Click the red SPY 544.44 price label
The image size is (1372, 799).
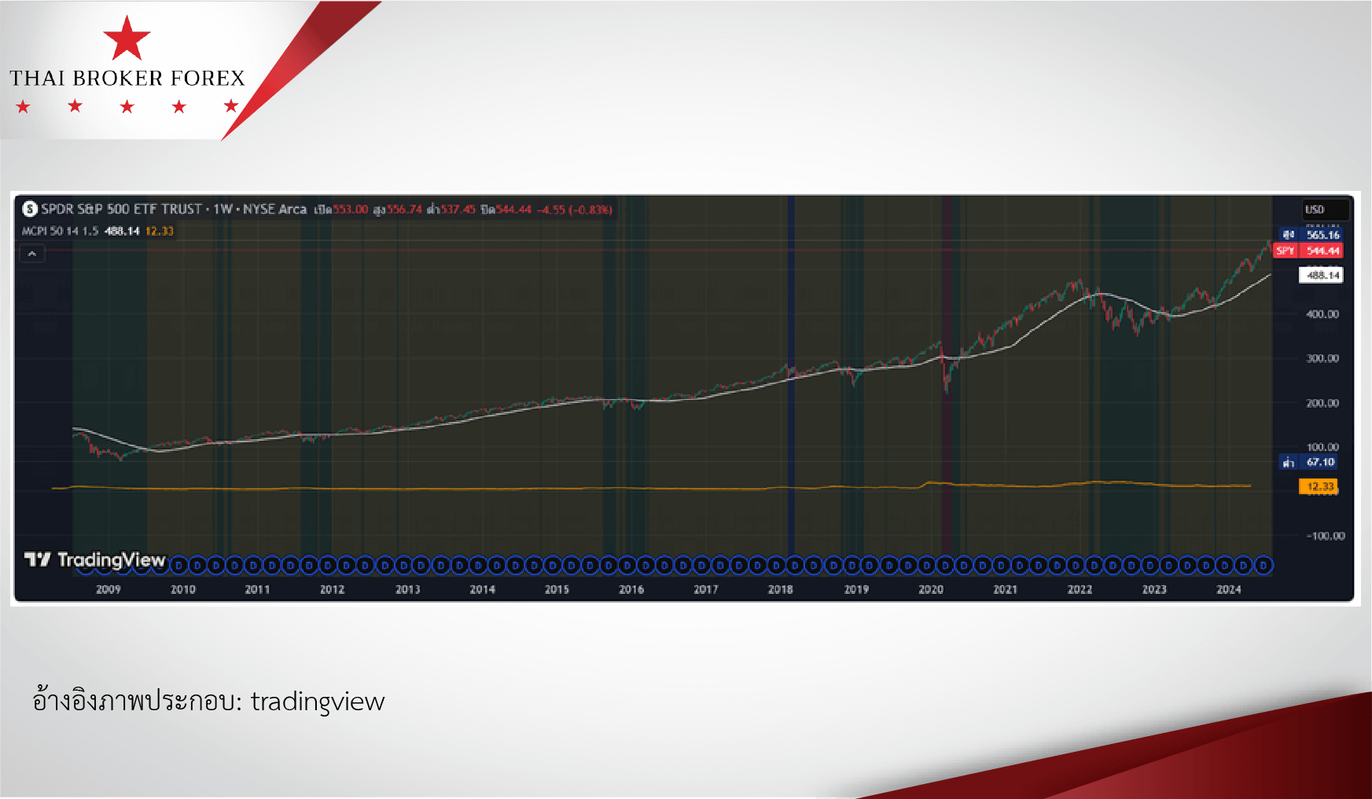tap(1308, 251)
